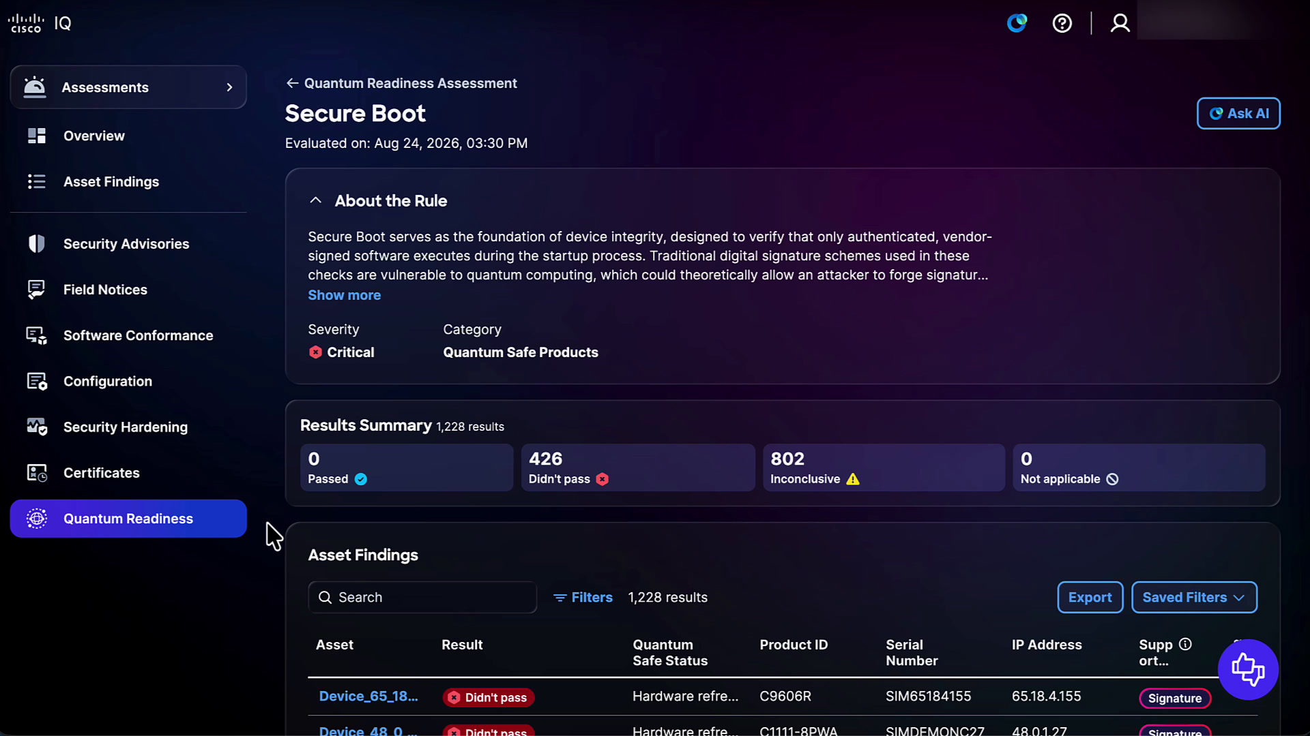This screenshot has height=736, width=1310.
Task: Click the Quantum Readiness globe icon
Action: (37, 519)
